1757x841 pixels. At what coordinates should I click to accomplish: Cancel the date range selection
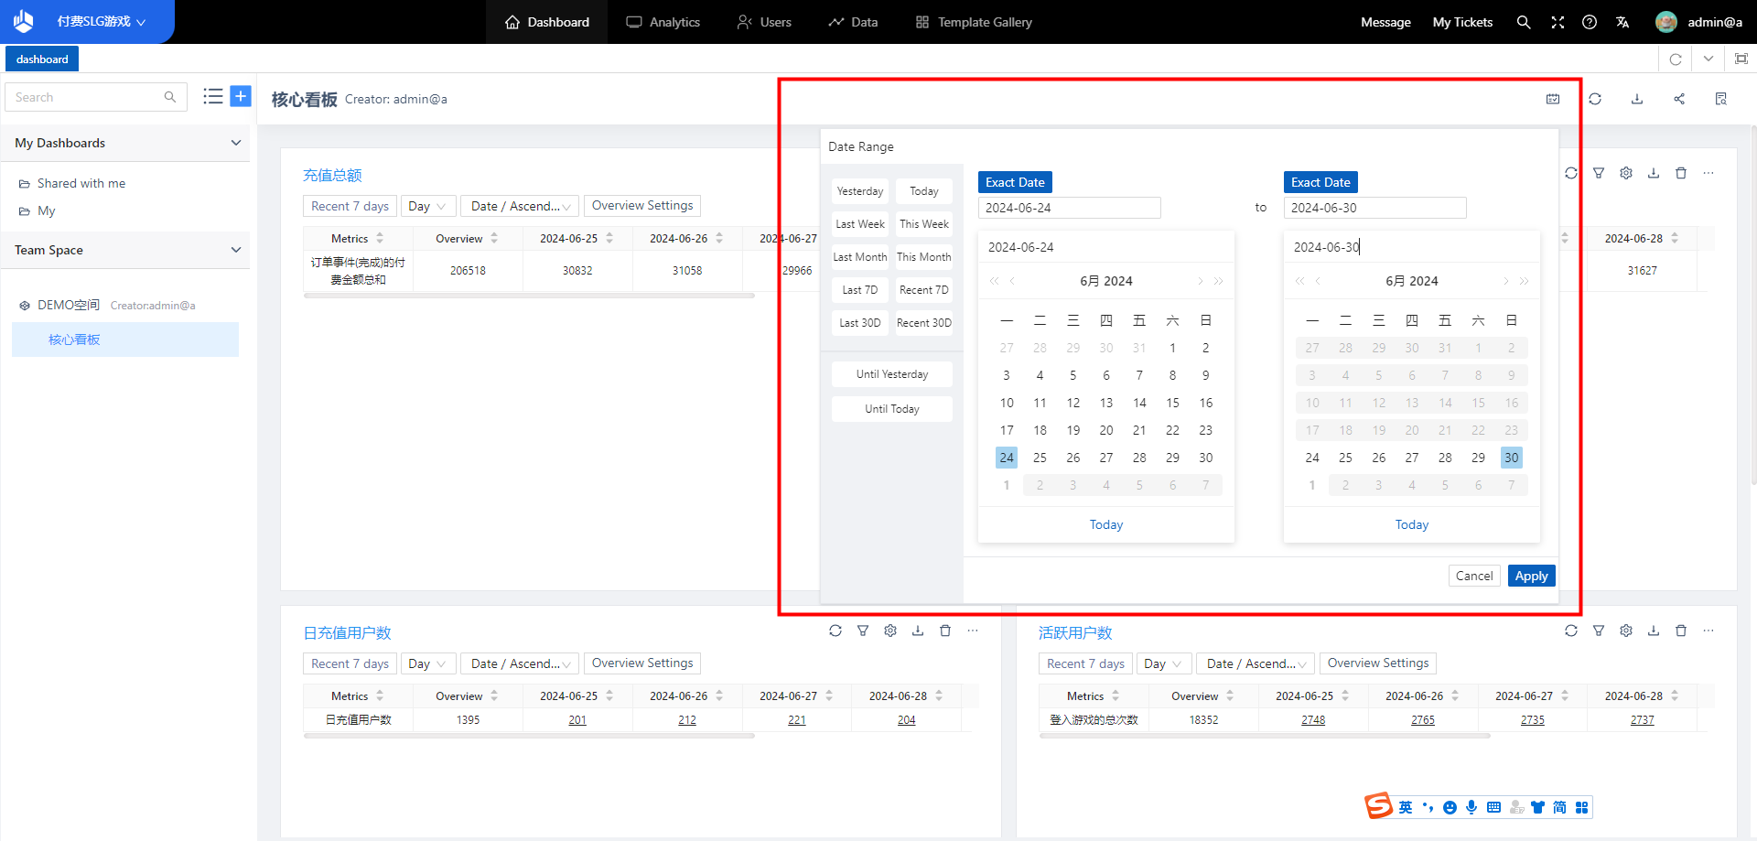point(1473,576)
